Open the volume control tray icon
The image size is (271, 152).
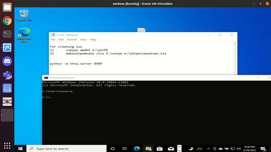tap(239, 149)
